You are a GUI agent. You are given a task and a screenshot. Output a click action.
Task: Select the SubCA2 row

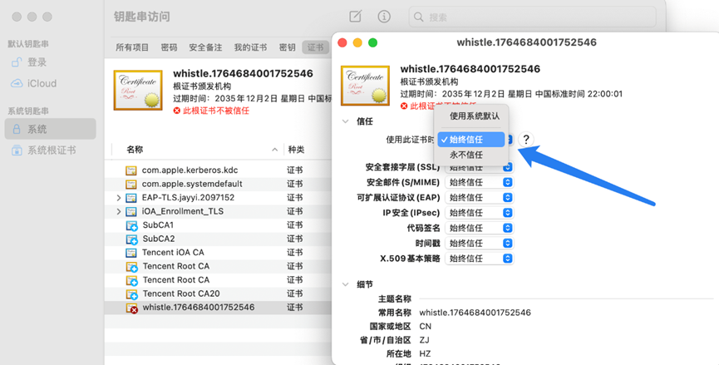(219, 239)
